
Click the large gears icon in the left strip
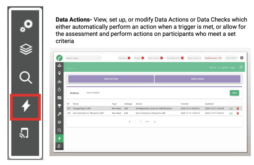tap(25, 25)
